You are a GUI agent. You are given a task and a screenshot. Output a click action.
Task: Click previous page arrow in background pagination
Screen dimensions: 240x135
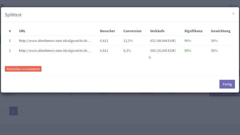click(x=6, y=111)
